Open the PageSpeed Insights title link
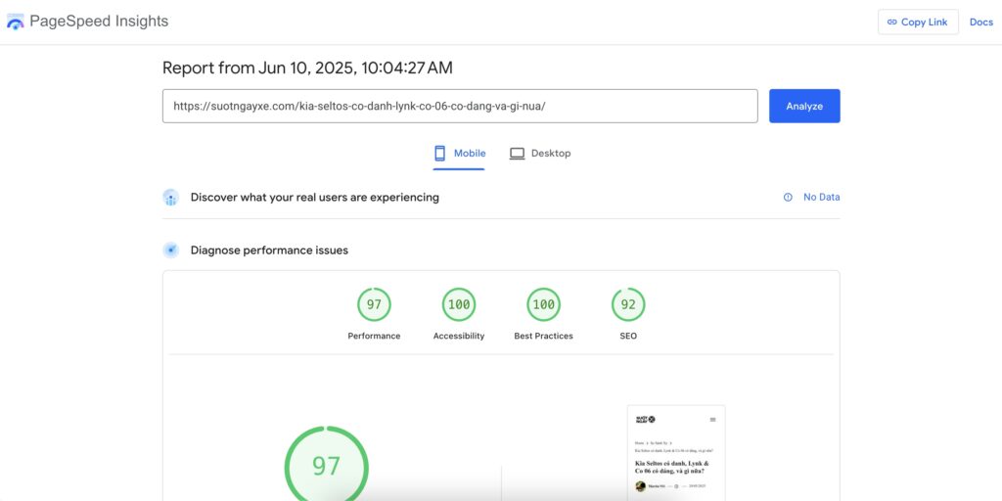This screenshot has height=501, width=1002. click(x=99, y=22)
